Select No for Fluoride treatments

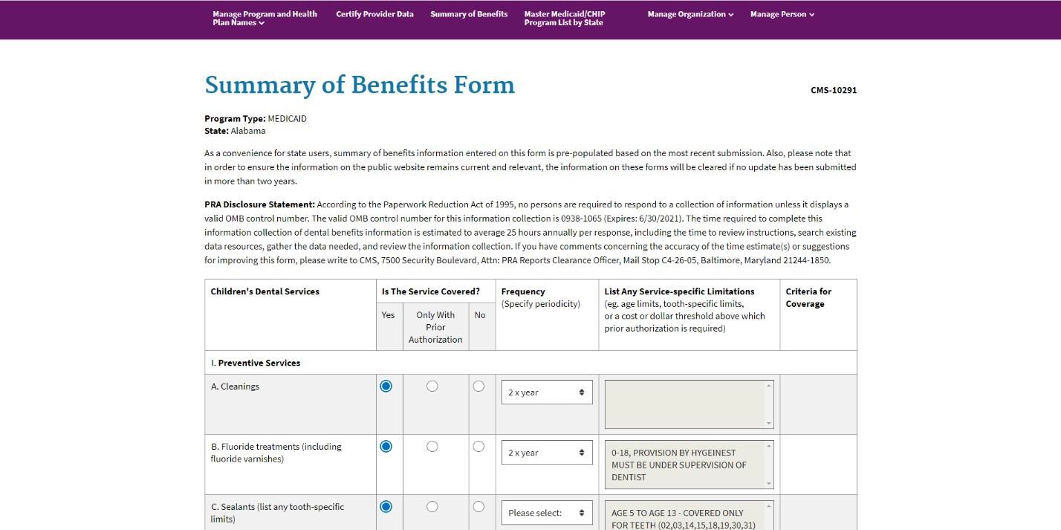(478, 447)
